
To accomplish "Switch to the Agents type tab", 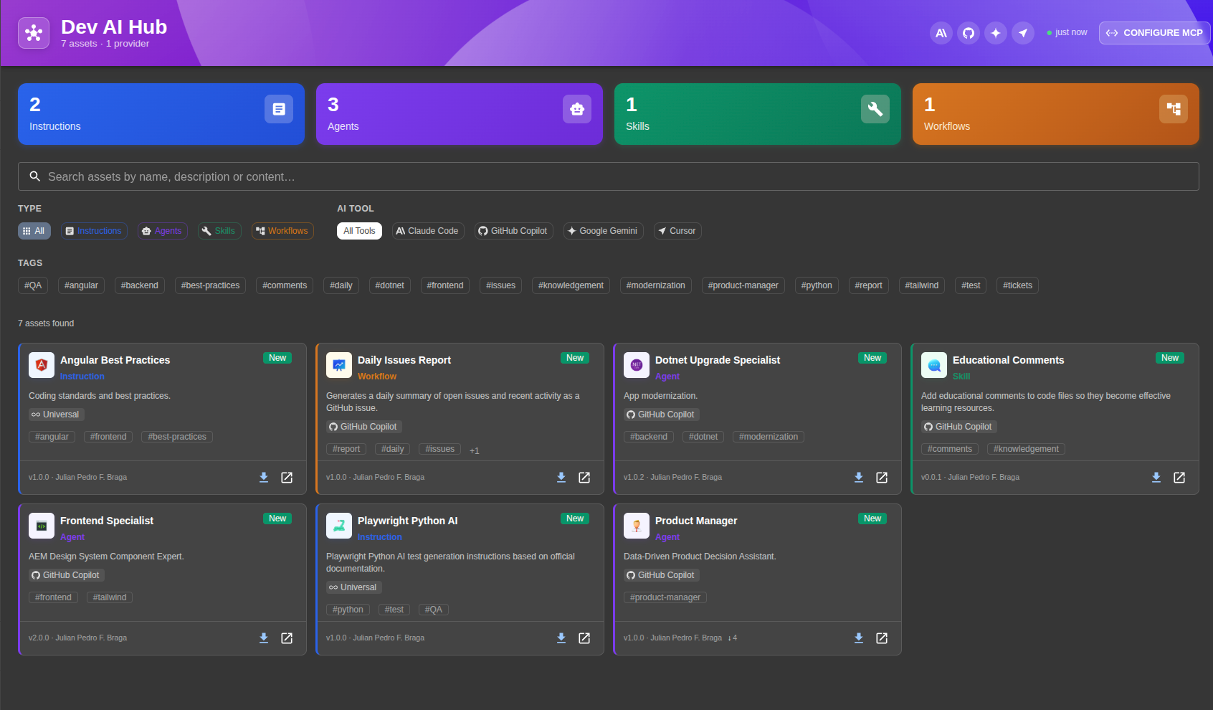I will tap(162, 230).
